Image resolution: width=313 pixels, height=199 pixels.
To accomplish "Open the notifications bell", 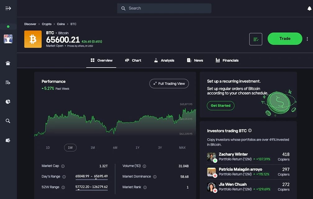I will [309, 8].
